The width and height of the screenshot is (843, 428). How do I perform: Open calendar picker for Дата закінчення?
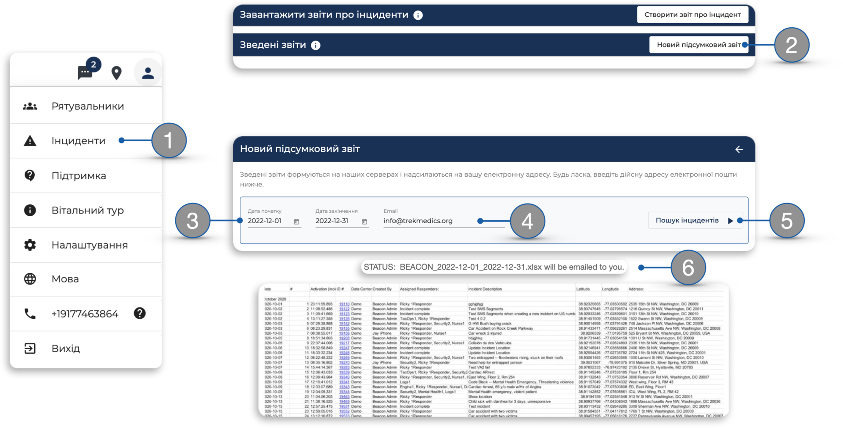coord(364,222)
